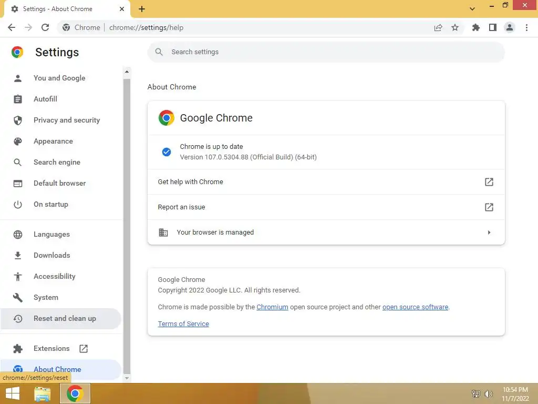
Task: Open the open source software link
Action: tap(415, 307)
